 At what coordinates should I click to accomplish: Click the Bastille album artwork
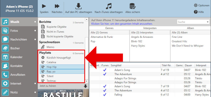pos(63,93)
